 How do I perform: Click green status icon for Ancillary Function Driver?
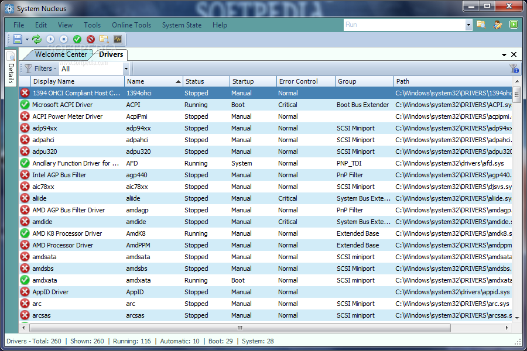click(x=25, y=163)
